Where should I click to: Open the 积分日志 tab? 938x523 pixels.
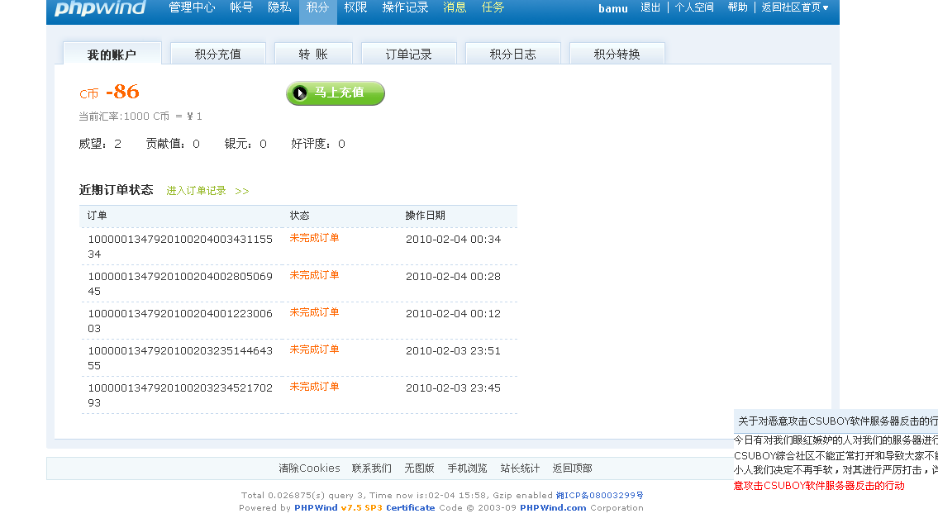click(512, 55)
